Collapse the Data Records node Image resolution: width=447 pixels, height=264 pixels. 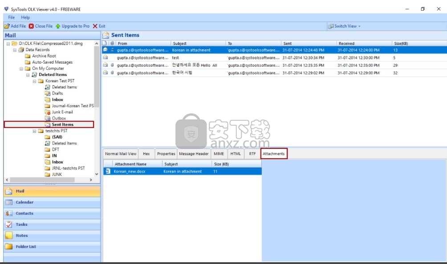coord(15,50)
